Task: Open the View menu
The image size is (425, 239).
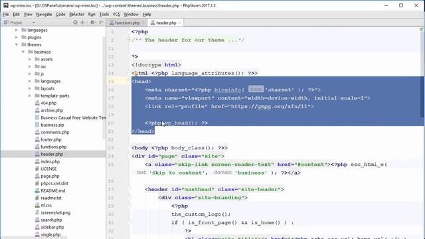Action: pyautogui.click(x=28, y=15)
